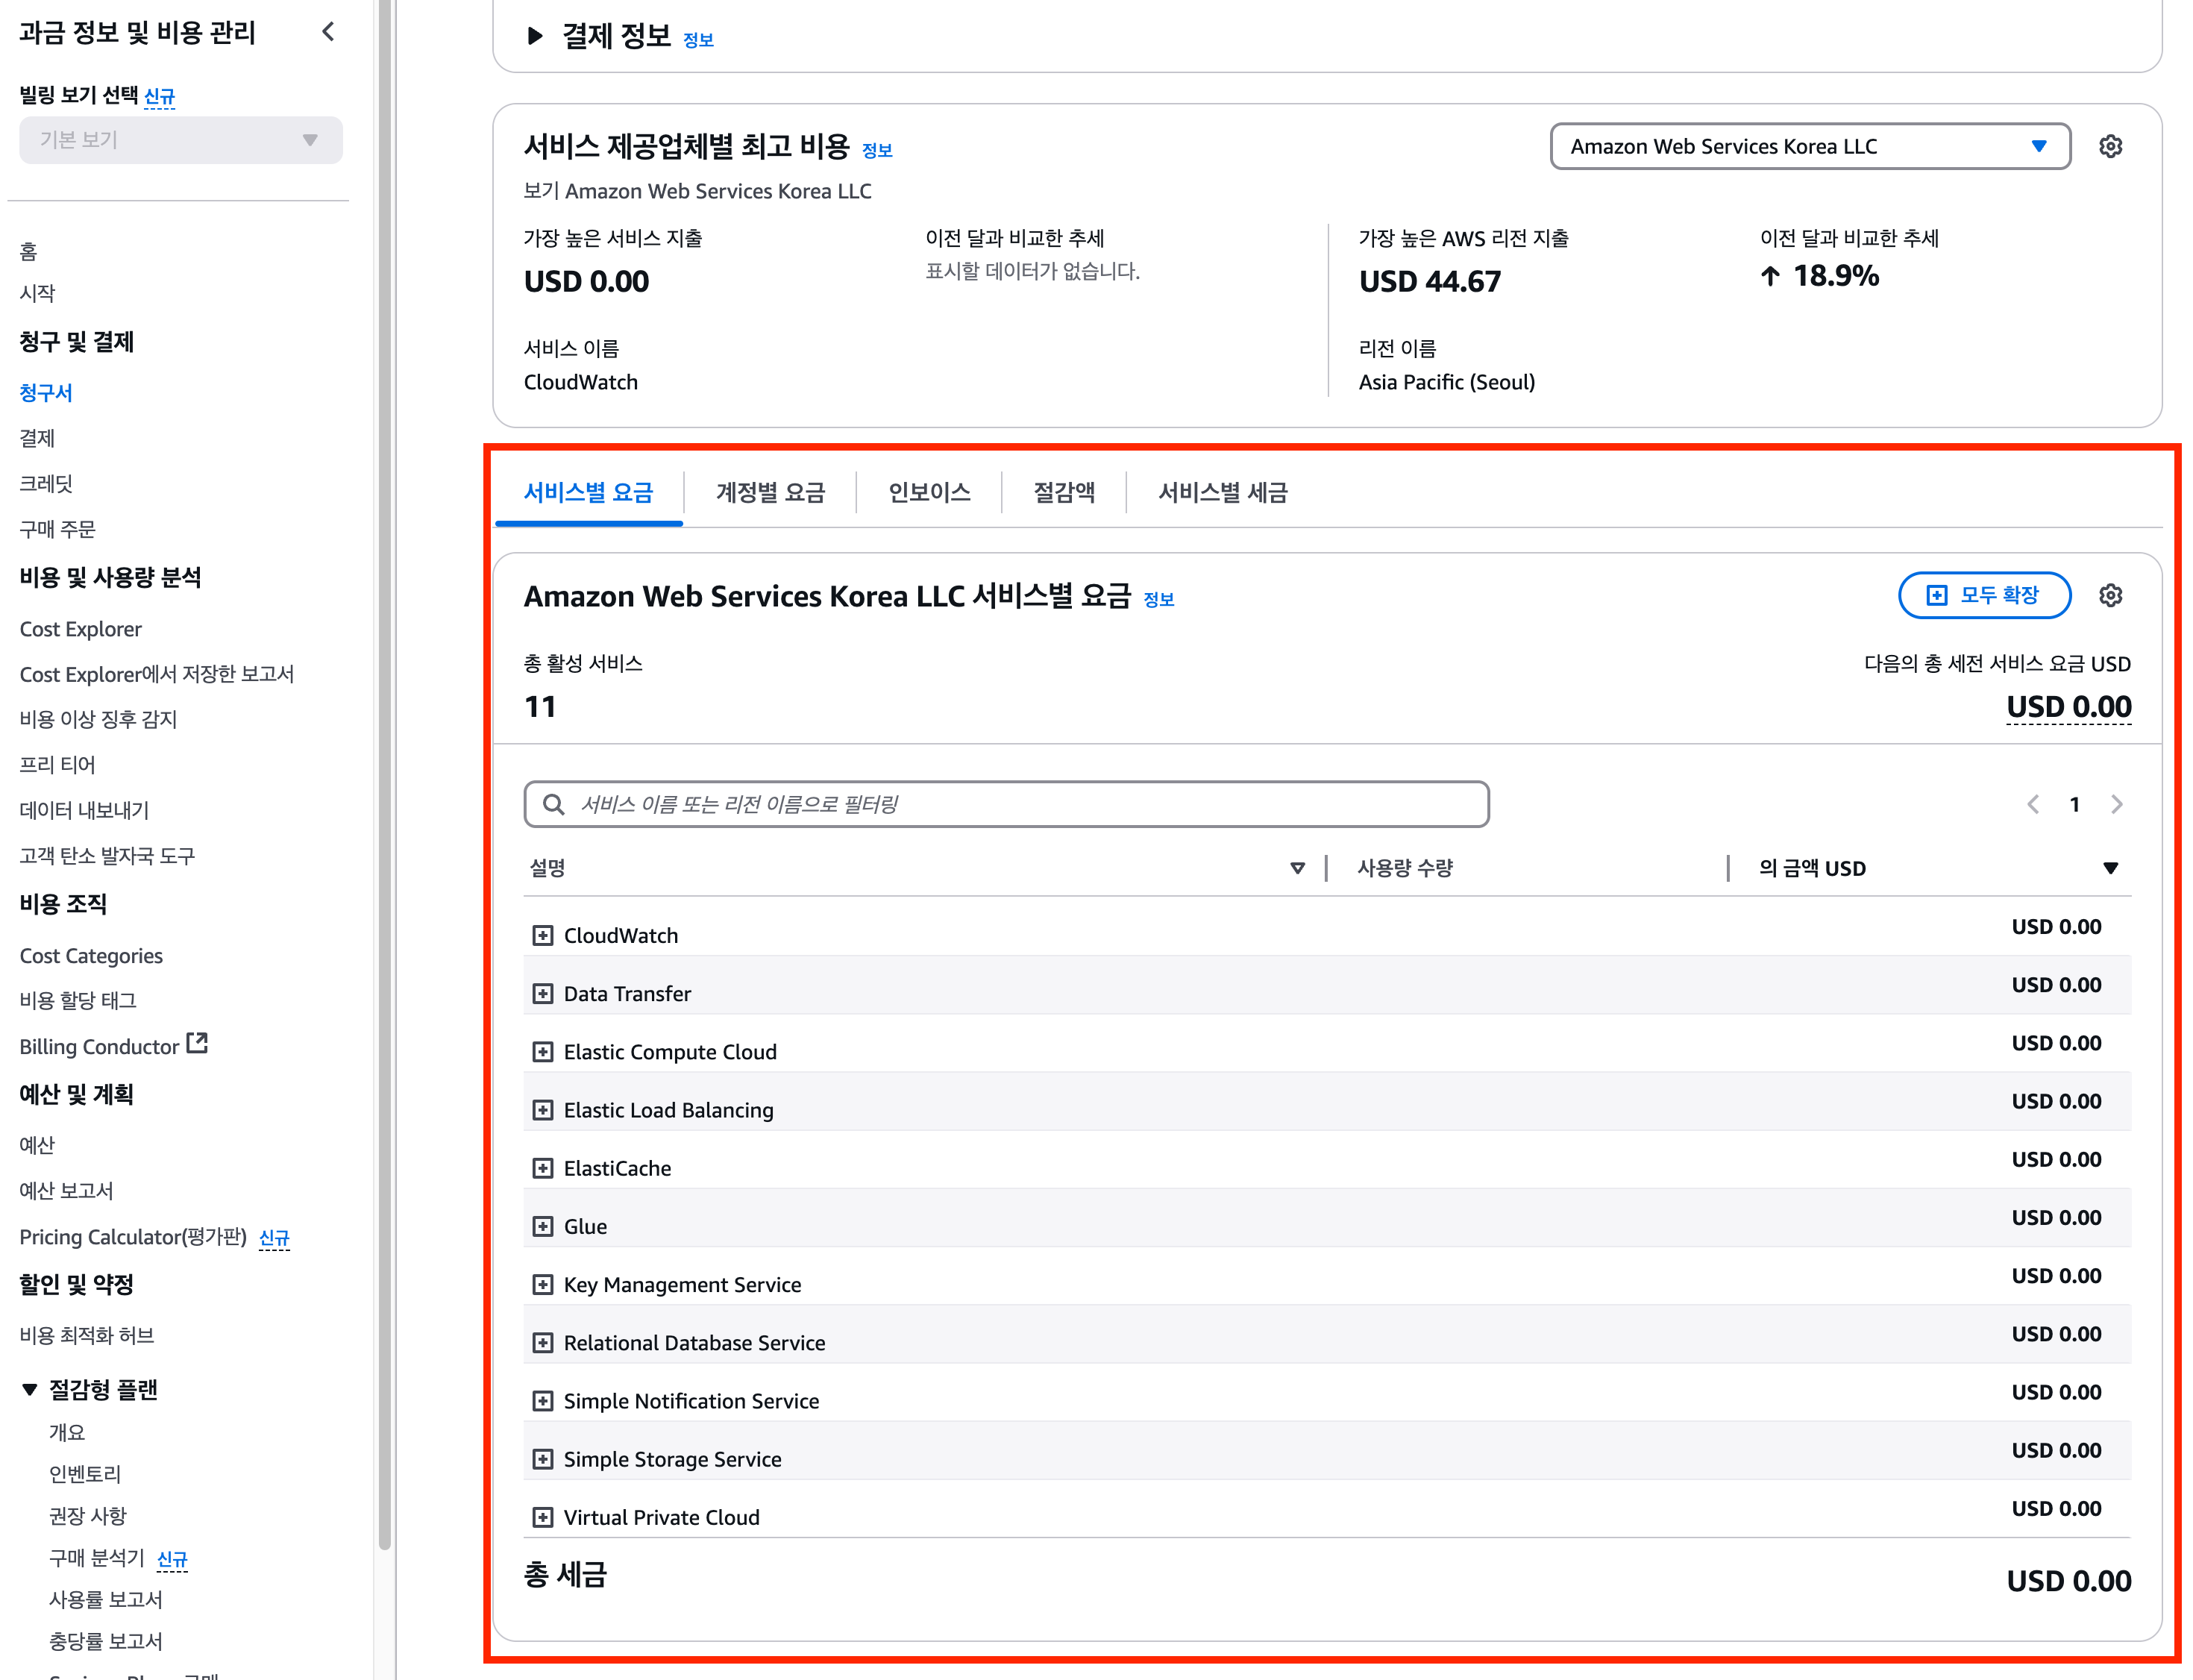Open 구매 분석기 under 절감형 플랜
The width and height of the screenshot is (2193, 1680).
(97, 1557)
